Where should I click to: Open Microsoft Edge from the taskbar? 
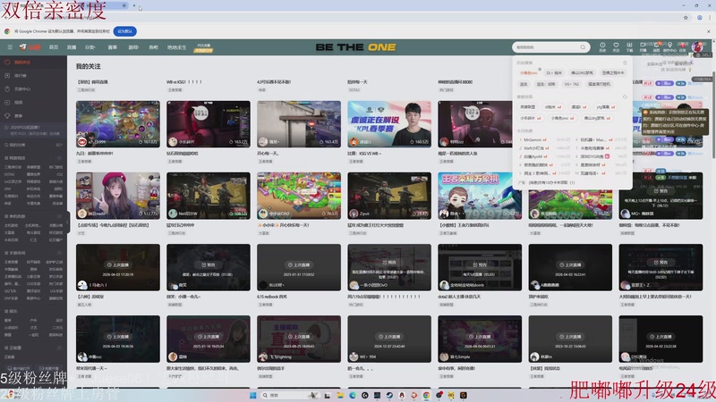[353, 395]
